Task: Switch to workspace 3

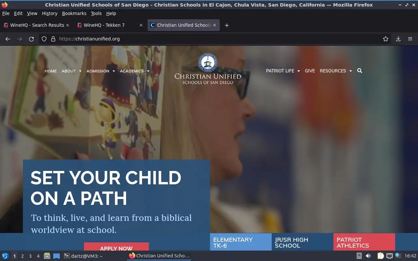Action: [x=30, y=256]
